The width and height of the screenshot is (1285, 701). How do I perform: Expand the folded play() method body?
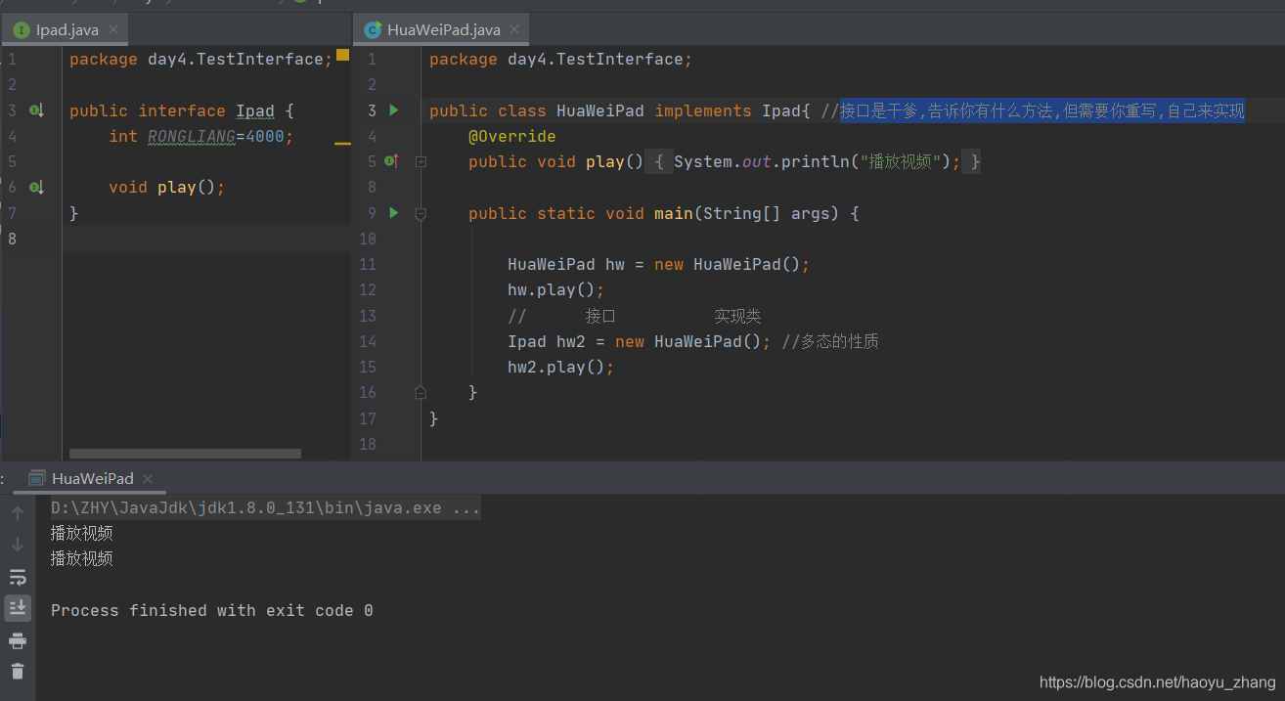click(x=421, y=161)
